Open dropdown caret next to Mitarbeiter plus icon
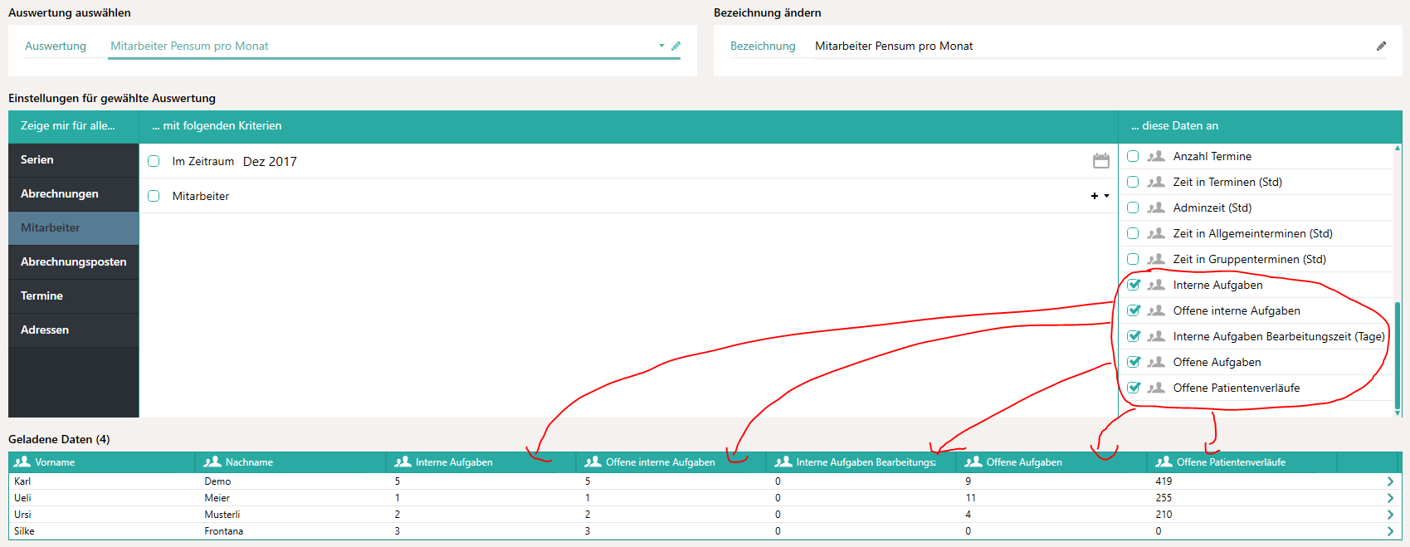1410x547 pixels. [x=1106, y=196]
